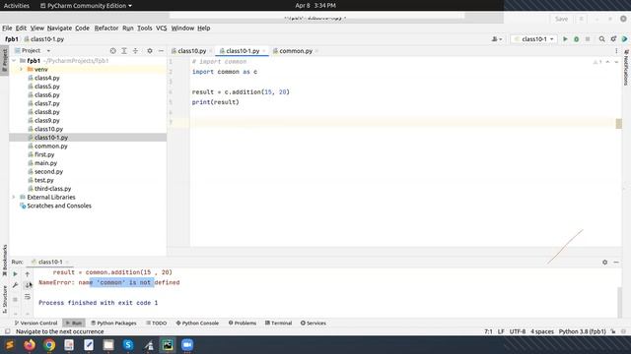Open class10-1 run configuration dropdown
This screenshot has height=354, width=631.
pyautogui.click(x=534, y=39)
